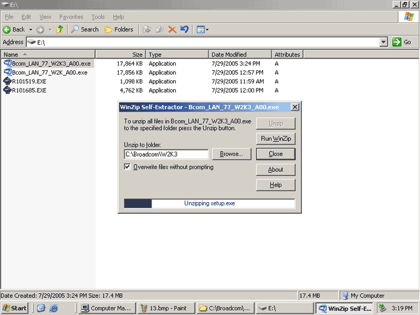This screenshot has width=420, height=315.
Task: Sort by Size column header
Action: 120,54
